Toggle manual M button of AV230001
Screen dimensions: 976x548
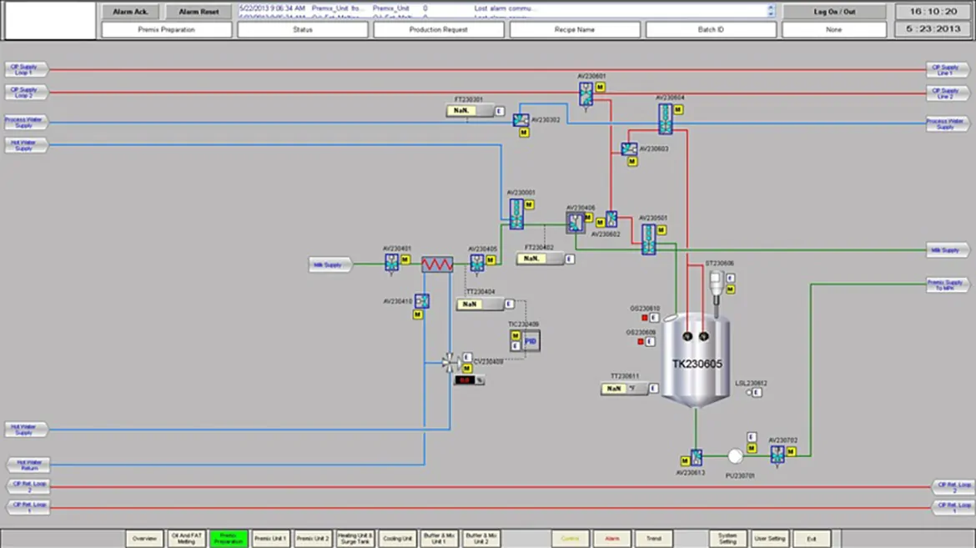click(529, 204)
